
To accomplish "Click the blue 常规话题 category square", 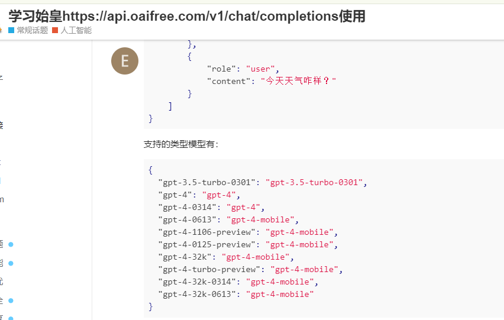I will (11, 30).
